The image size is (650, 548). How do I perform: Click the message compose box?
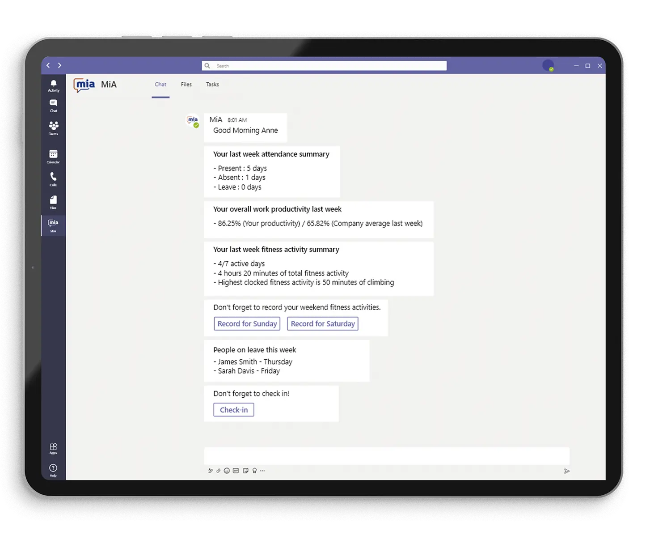point(387,456)
